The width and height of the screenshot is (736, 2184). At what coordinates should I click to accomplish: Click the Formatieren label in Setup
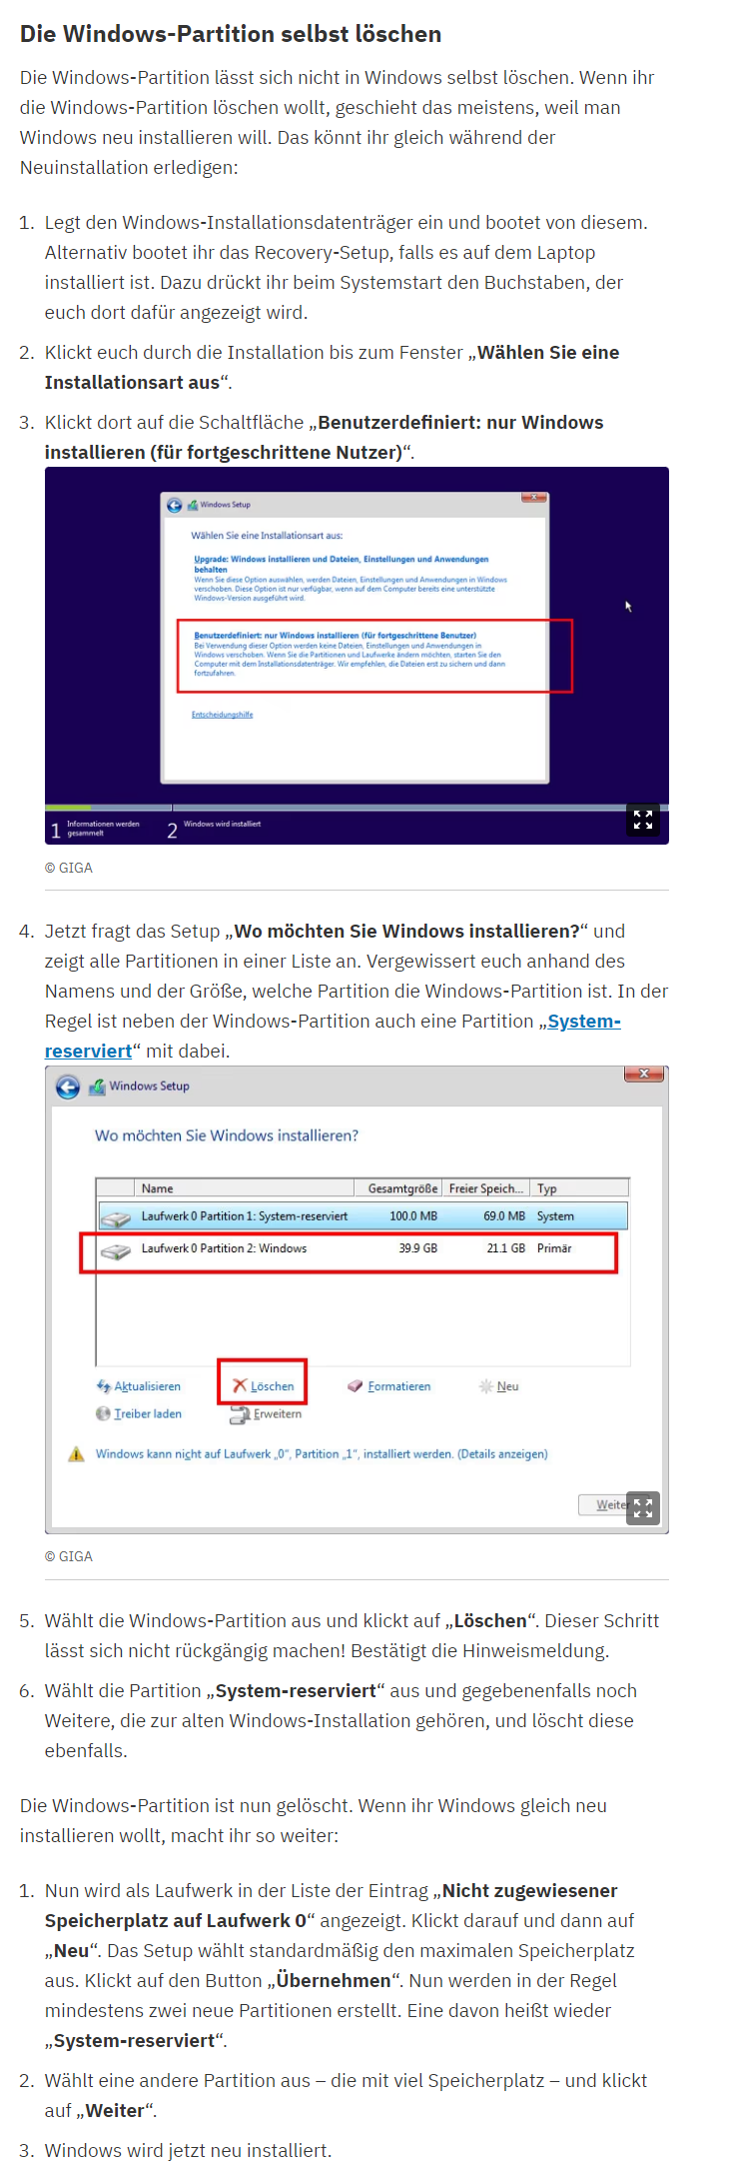(x=399, y=1386)
